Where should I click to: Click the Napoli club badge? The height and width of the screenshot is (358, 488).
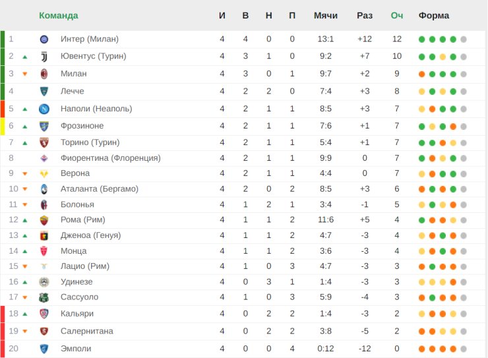point(44,109)
